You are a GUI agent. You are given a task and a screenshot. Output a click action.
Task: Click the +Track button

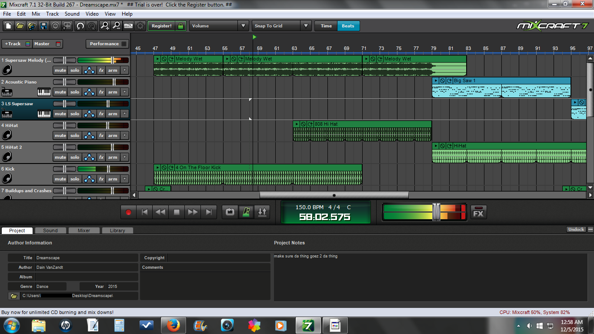17,43
